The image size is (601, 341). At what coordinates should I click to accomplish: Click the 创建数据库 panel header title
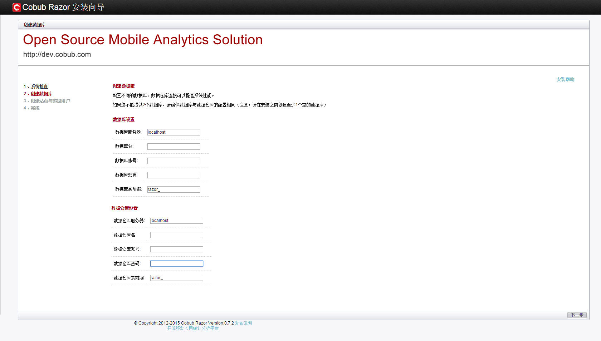coord(35,25)
